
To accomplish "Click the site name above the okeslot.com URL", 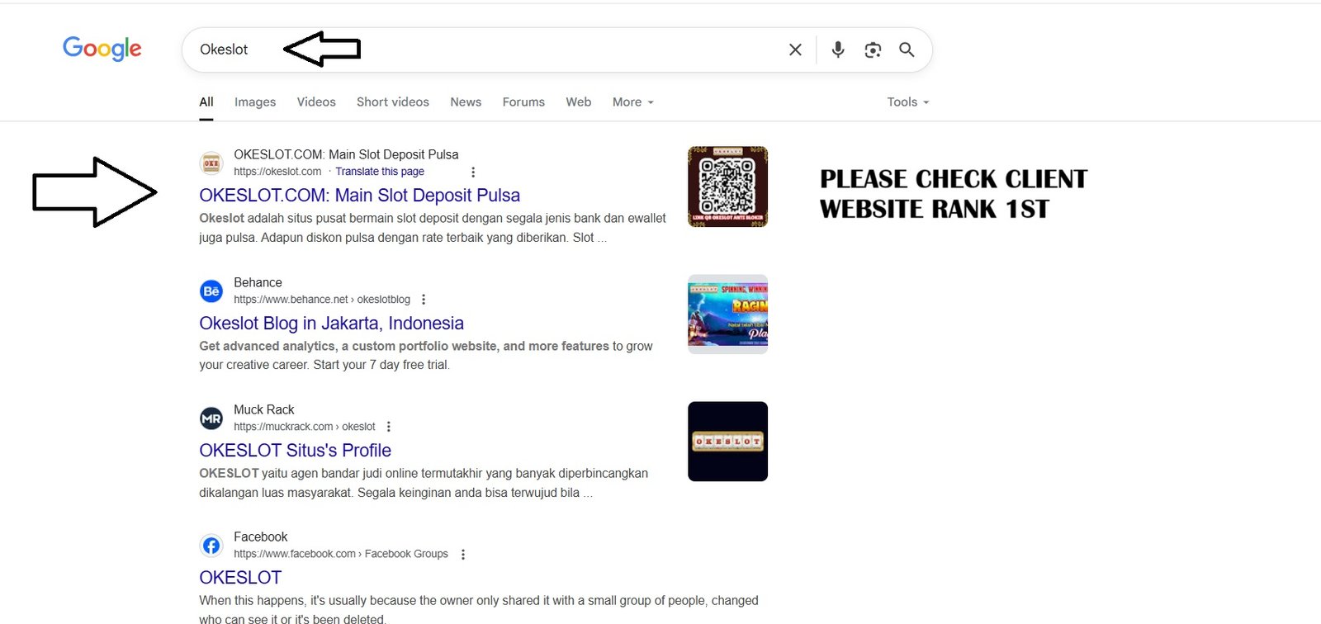I will (x=346, y=154).
